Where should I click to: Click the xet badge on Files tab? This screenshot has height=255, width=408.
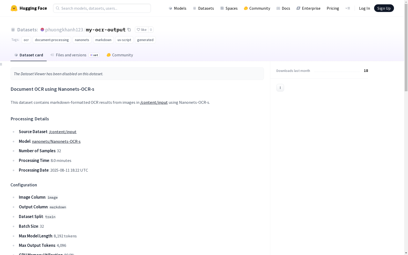coord(94,55)
